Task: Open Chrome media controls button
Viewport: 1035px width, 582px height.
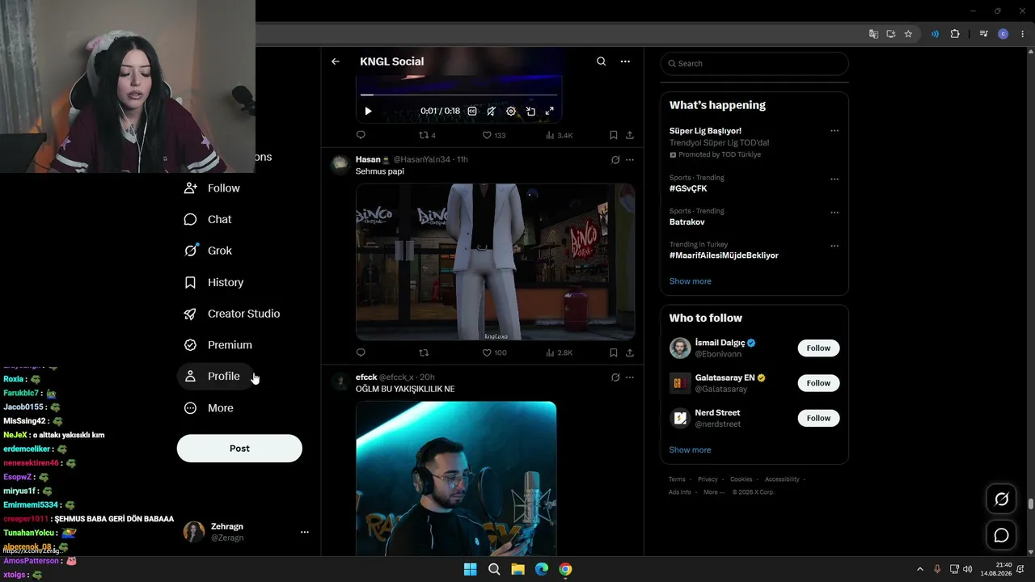Action: (x=983, y=34)
